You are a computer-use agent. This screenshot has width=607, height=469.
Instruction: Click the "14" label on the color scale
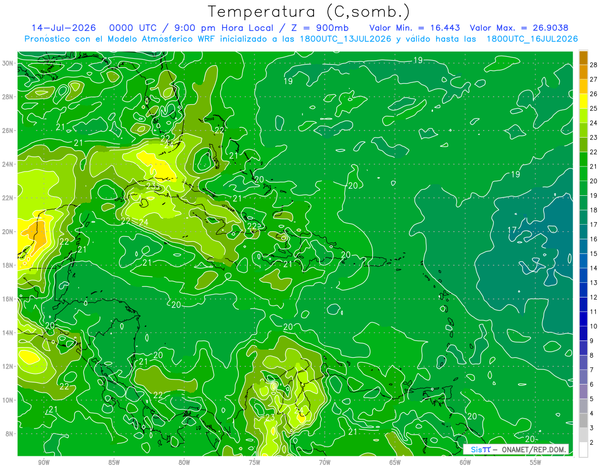click(593, 268)
